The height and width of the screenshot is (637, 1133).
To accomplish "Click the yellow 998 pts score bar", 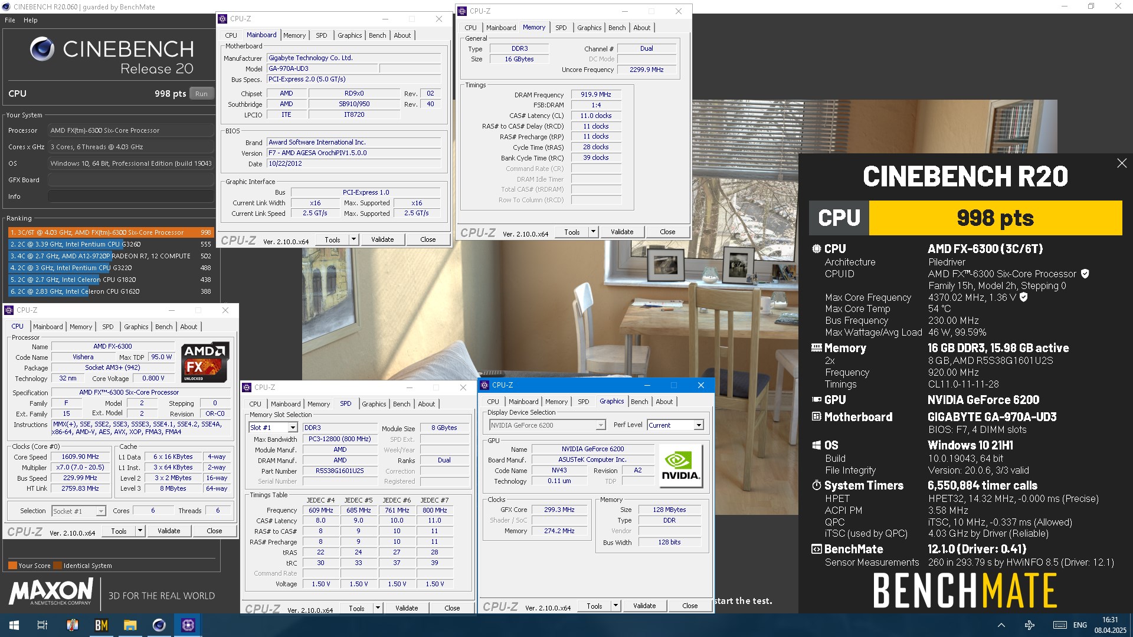I will coord(996,218).
